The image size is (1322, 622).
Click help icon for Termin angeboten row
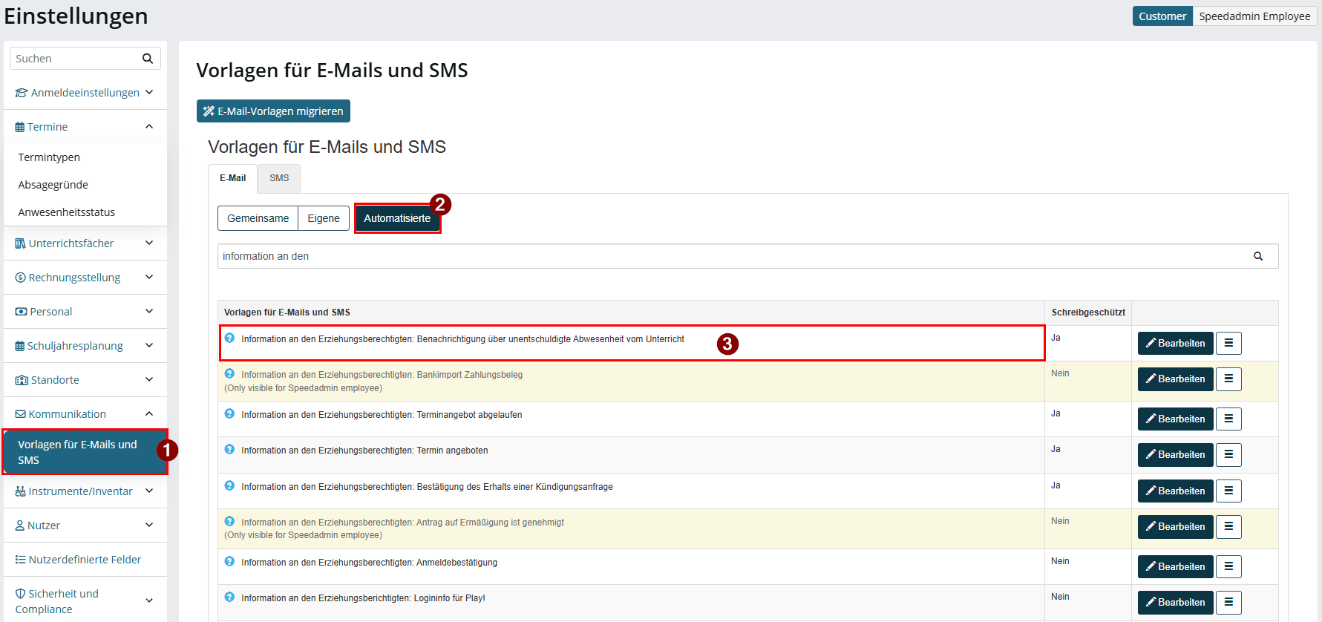(229, 449)
